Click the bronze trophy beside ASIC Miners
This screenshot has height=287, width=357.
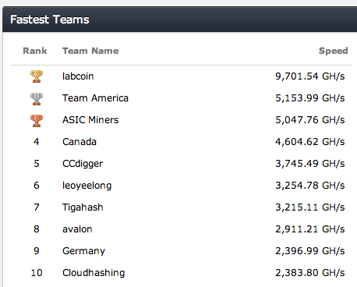click(37, 121)
